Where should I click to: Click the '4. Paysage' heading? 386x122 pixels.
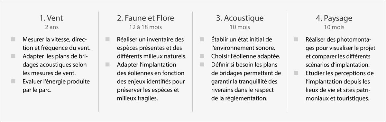pos(334,18)
